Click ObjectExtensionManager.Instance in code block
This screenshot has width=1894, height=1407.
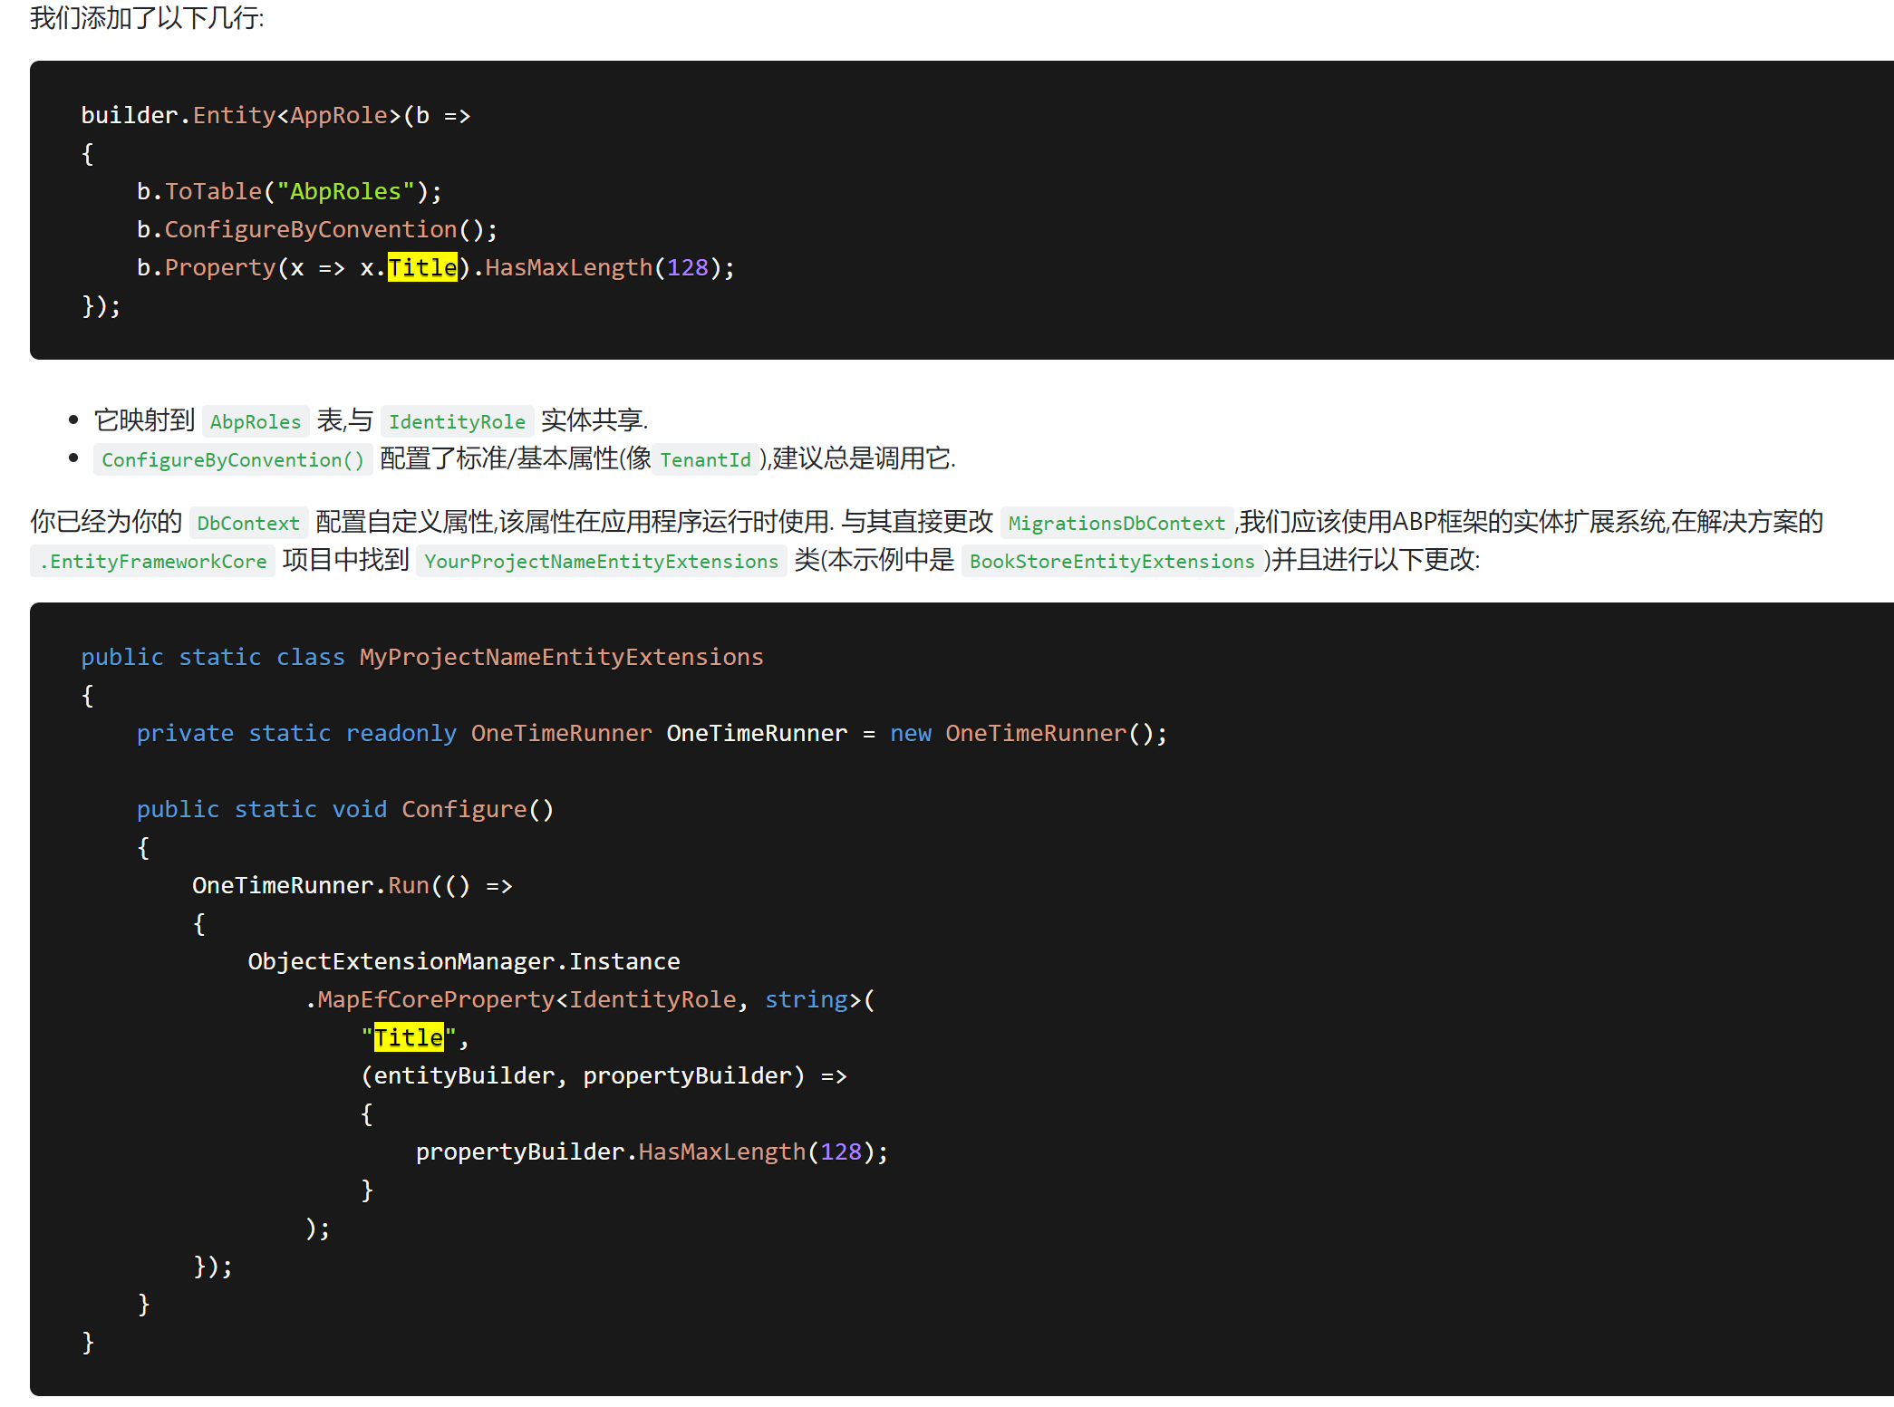463,961
